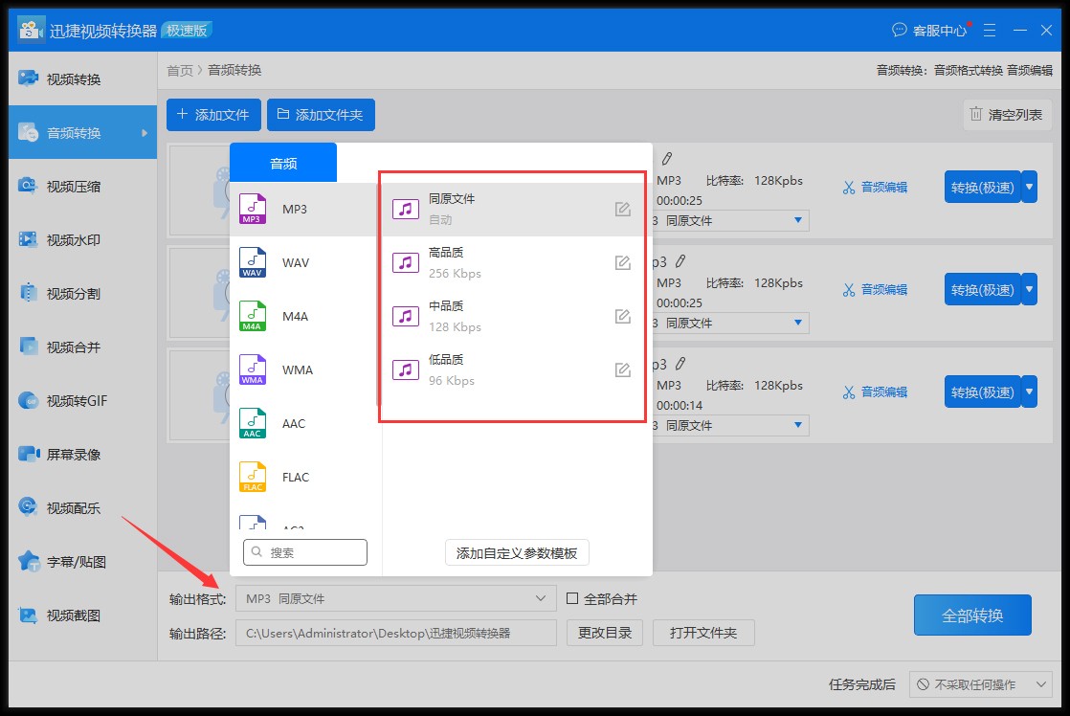1070x716 pixels.
Task: Launch the 屏幕录像 screen recorder
Action: click(73, 455)
